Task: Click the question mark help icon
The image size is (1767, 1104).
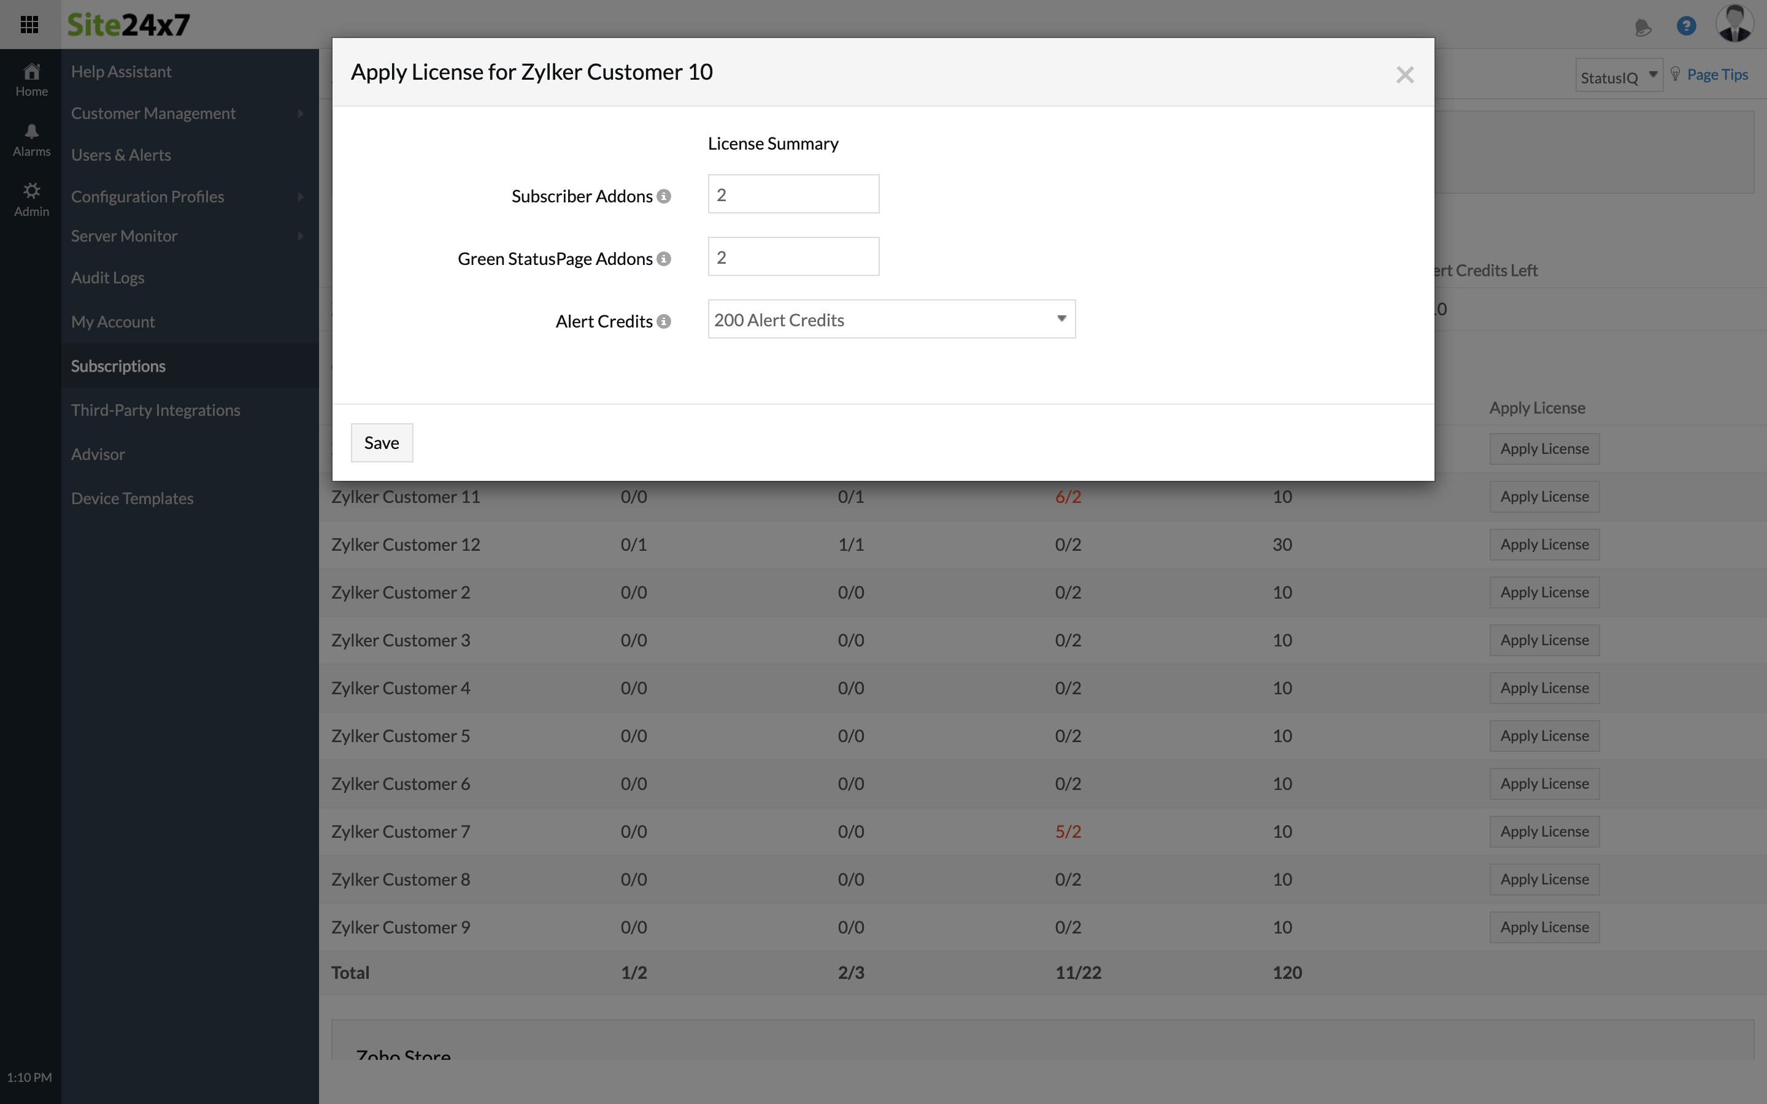Action: pyautogui.click(x=1685, y=24)
